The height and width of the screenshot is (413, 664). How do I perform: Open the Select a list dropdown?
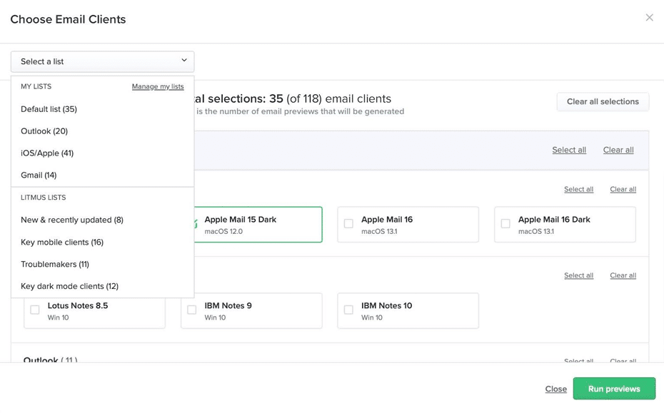(x=102, y=61)
